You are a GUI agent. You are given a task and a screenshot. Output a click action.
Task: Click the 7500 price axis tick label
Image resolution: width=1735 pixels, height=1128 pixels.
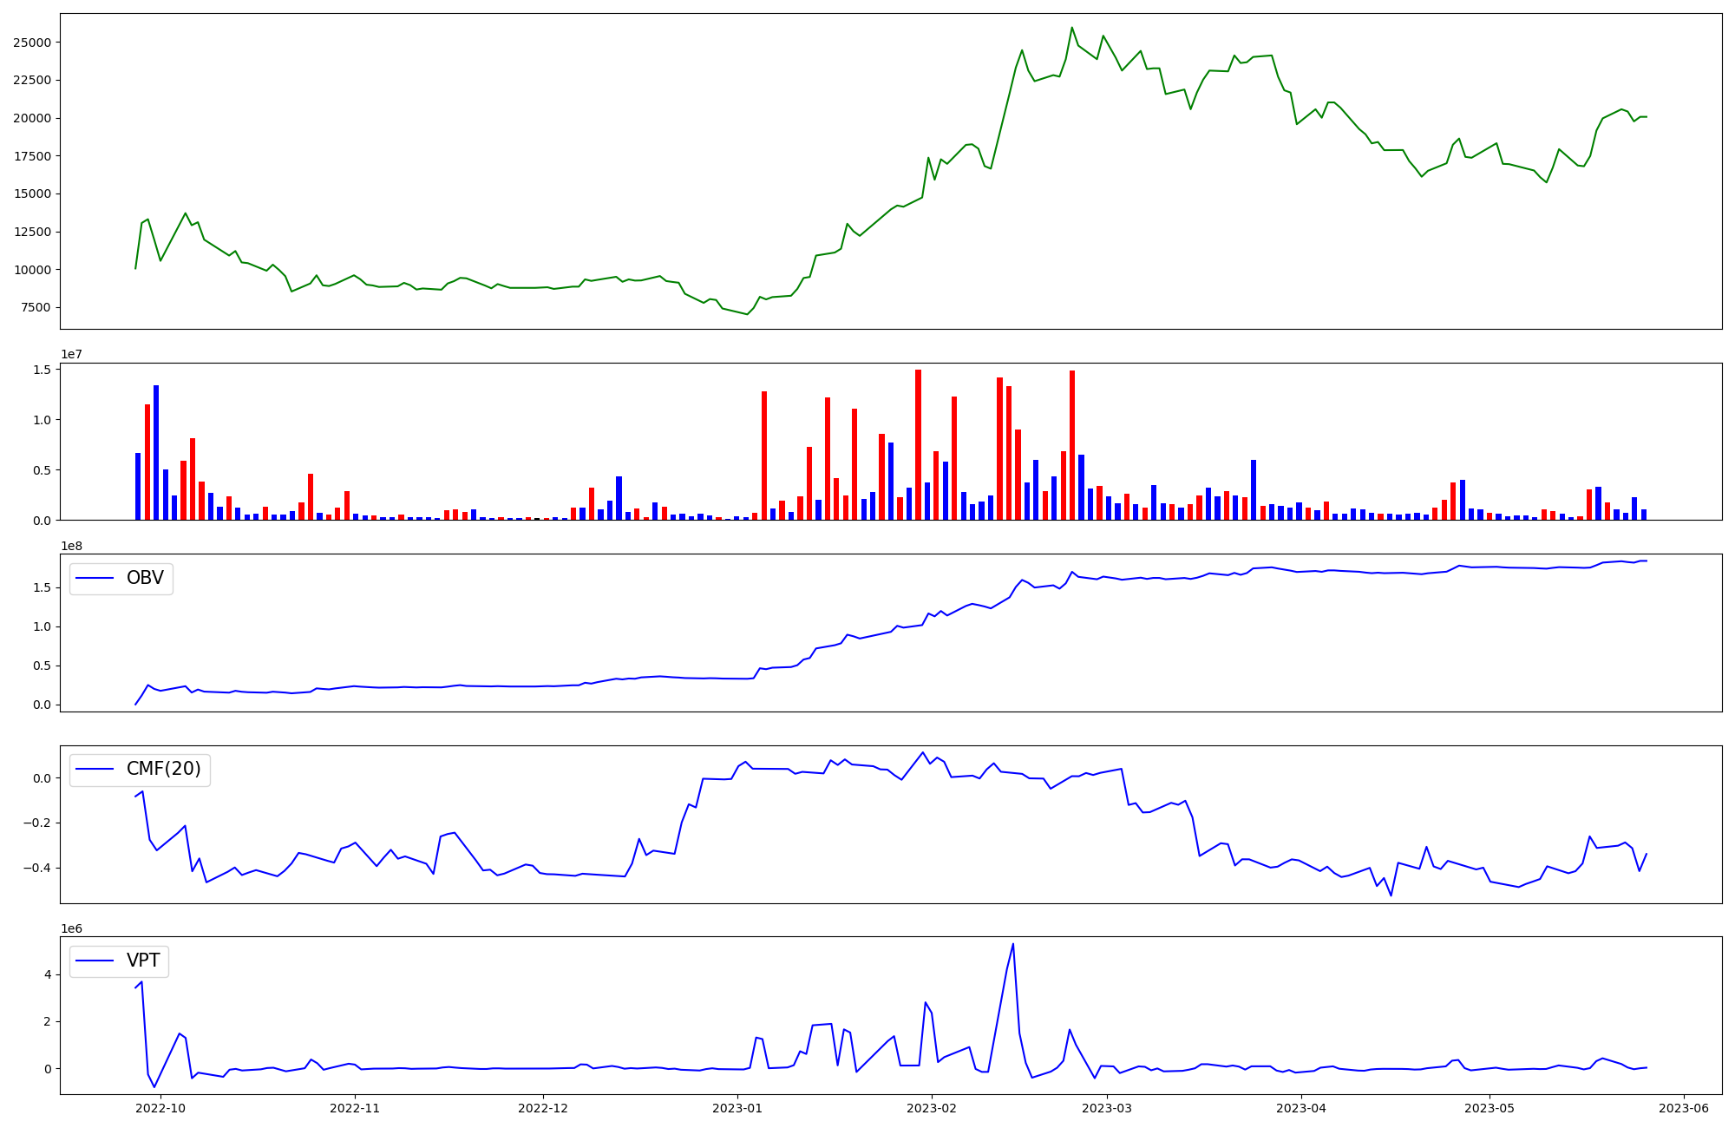(36, 308)
